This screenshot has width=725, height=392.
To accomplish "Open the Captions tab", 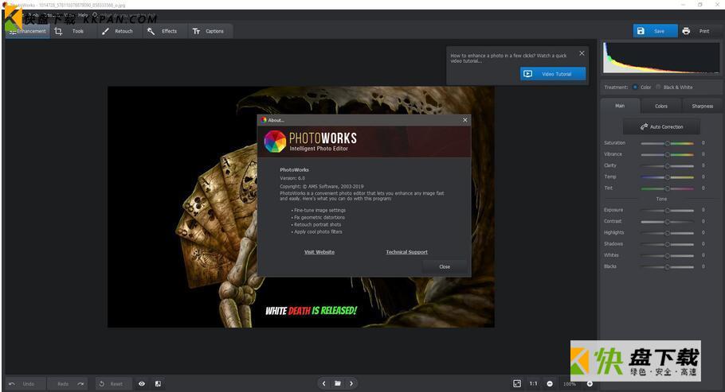I will coord(209,31).
